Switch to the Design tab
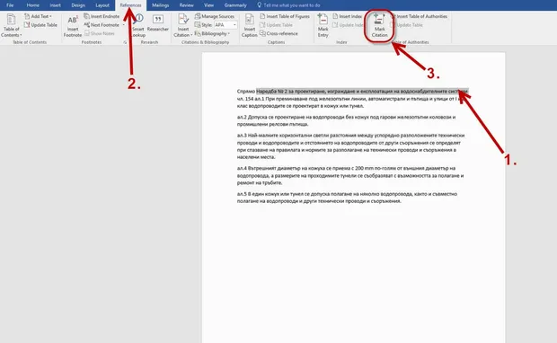 pos(78,5)
